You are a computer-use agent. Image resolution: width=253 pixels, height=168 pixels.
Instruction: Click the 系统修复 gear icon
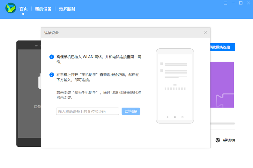point(218,140)
